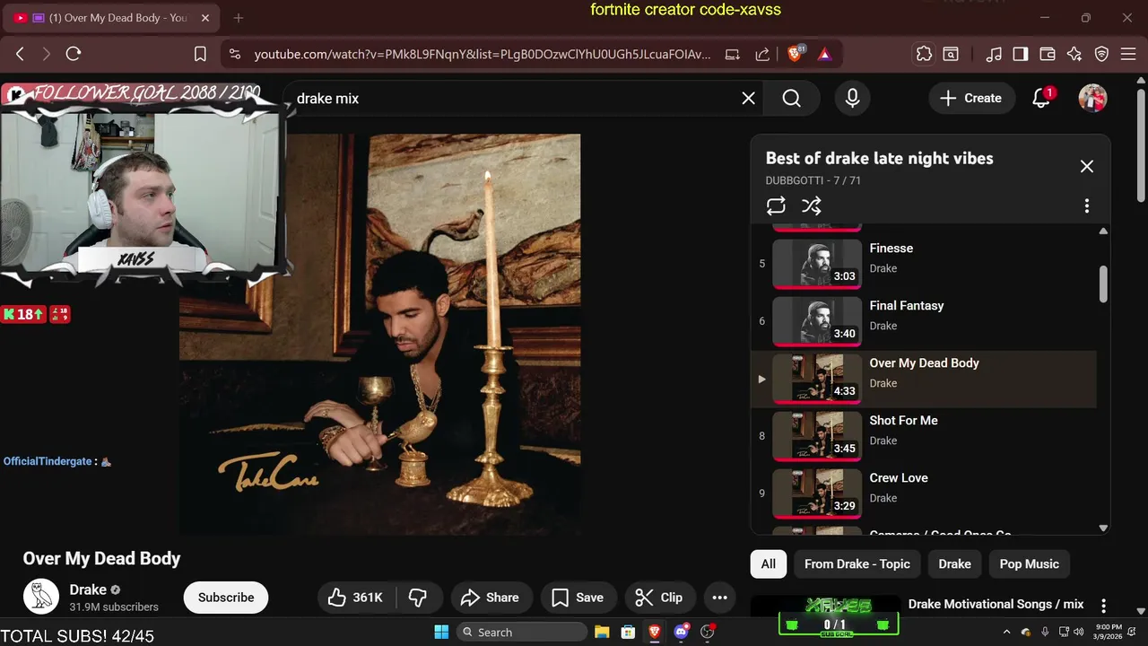Toggle loop playlist
Screen dimensions: 1148x646
point(776,205)
